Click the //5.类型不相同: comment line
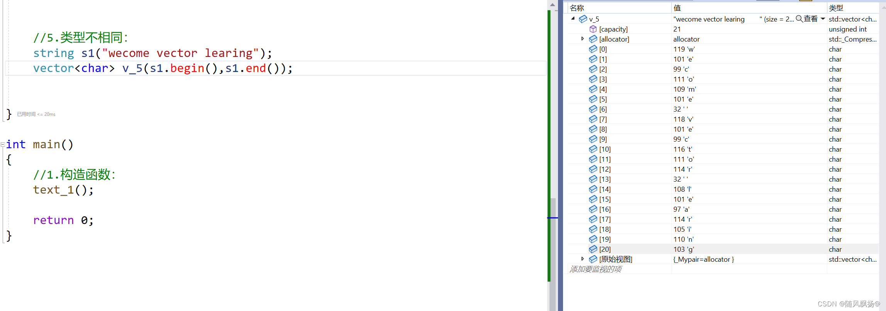This screenshot has width=886, height=311. 81,38
